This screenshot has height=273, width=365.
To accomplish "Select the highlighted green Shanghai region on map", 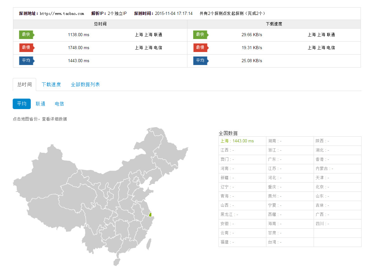I will pyautogui.click(x=150, y=215).
